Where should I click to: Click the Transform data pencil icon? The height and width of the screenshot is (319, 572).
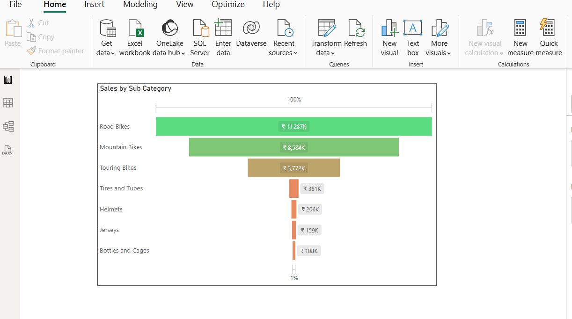pyautogui.click(x=327, y=28)
